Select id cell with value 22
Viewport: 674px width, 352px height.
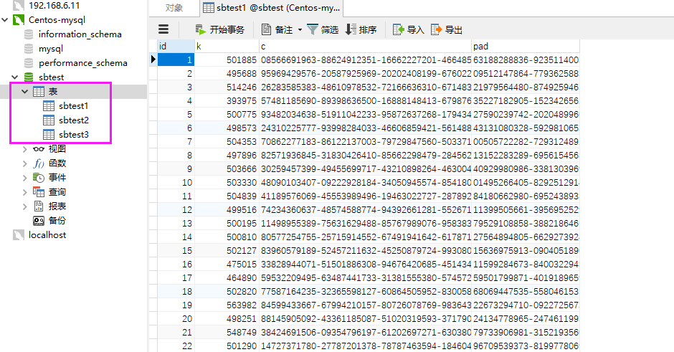[176, 346]
